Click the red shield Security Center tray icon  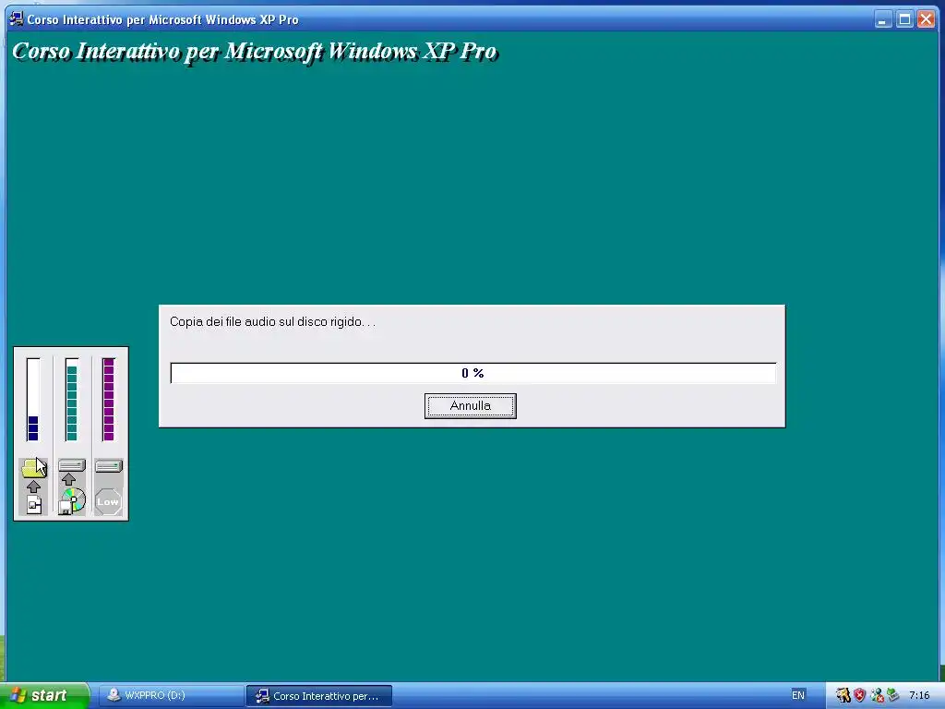(859, 695)
